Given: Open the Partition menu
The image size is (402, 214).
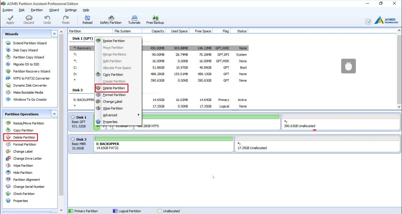Looking at the screenshot, I should click(x=37, y=10).
